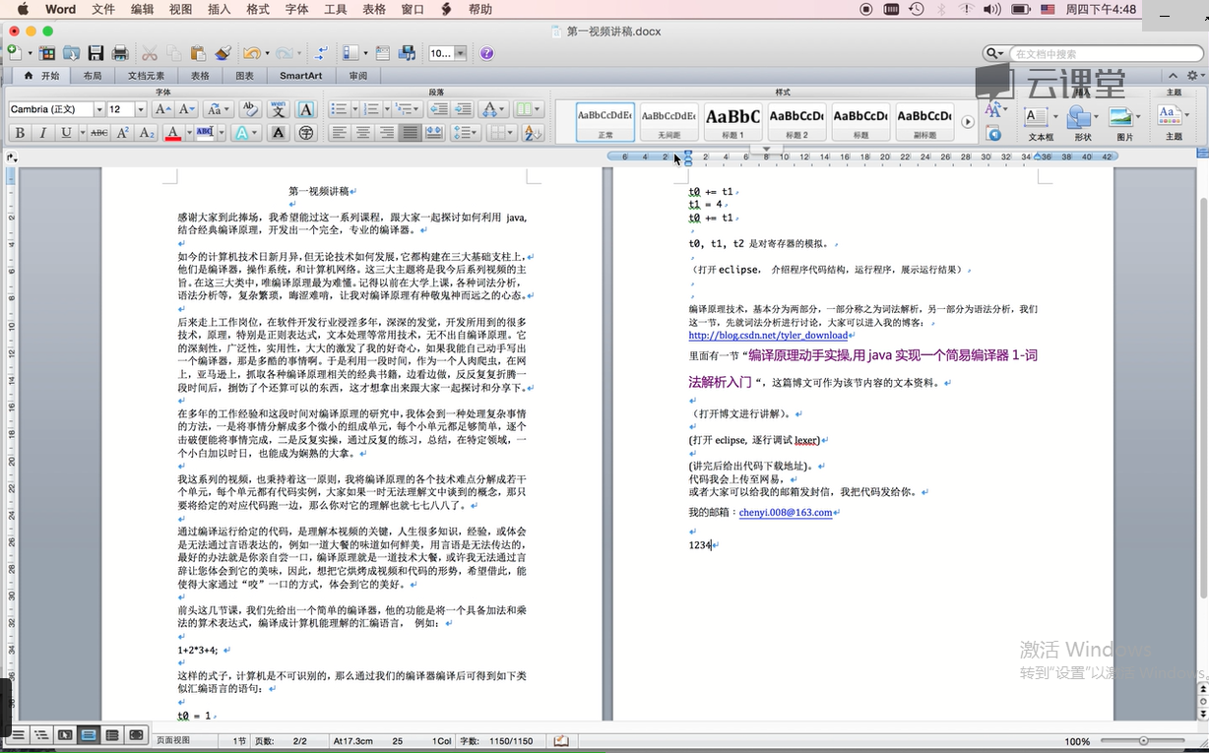The height and width of the screenshot is (753, 1209).
Task: Expand the styles gallery arrow
Action: (x=968, y=122)
